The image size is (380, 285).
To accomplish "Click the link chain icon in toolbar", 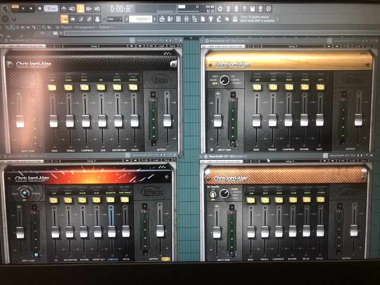I will pyautogui.click(x=89, y=19).
